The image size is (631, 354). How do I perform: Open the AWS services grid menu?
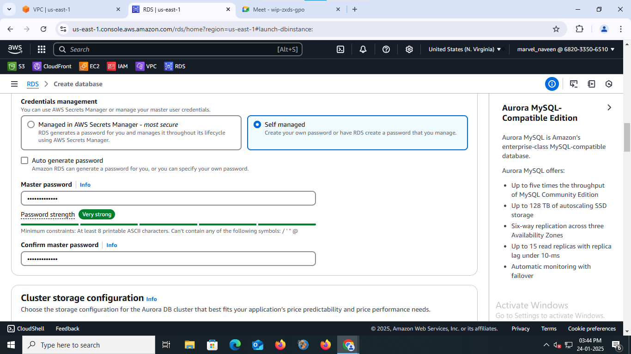tap(42, 49)
